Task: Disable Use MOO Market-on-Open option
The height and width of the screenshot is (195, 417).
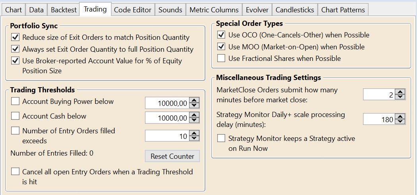Action: click(221, 47)
